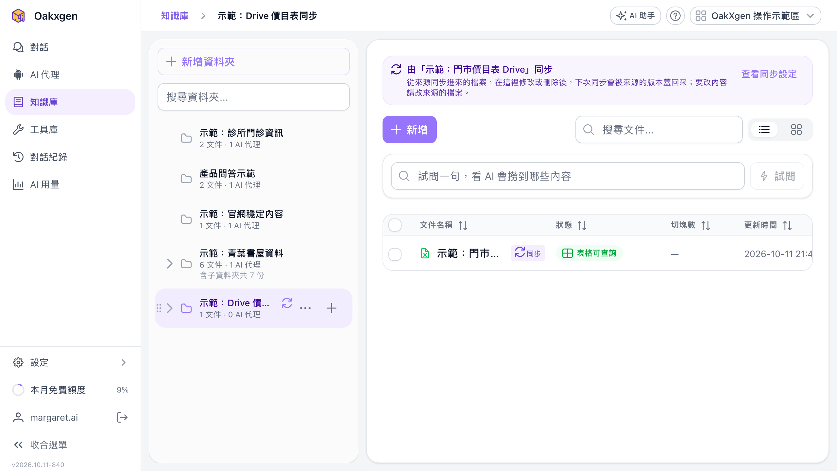837x471 pixels.
Task: Click the drag handle on Drive folder
Action: pyautogui.click(x=159, y=308)
